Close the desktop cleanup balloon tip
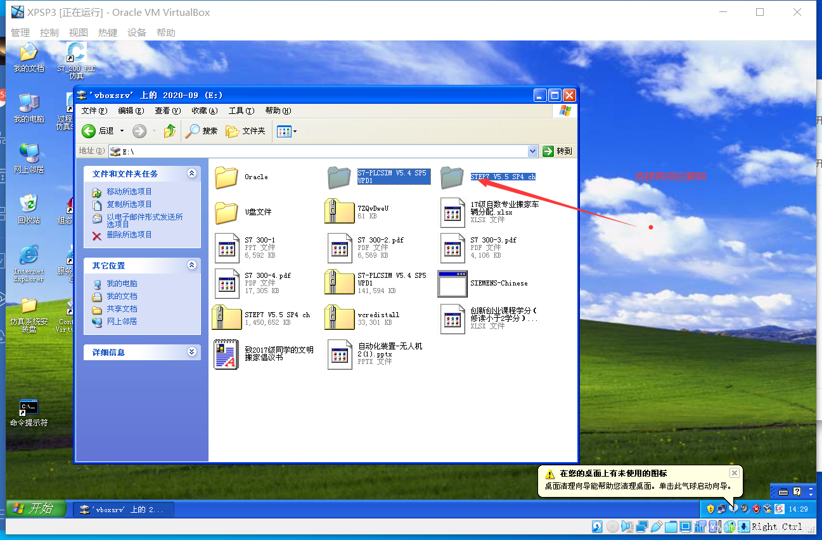The image size is (822, 540). pyautogui.click(x=734, y=473)
